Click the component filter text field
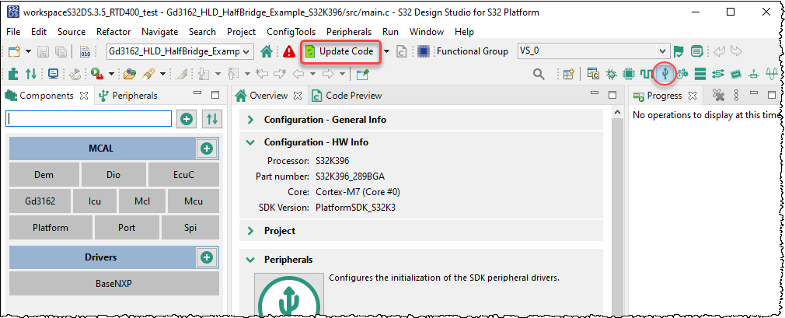Image resolution: width=785 pixels, height=318 pixels. [x=89, y=118]
